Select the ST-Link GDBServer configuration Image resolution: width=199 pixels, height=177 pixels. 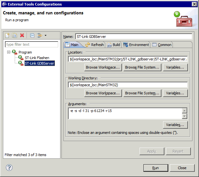40,63
